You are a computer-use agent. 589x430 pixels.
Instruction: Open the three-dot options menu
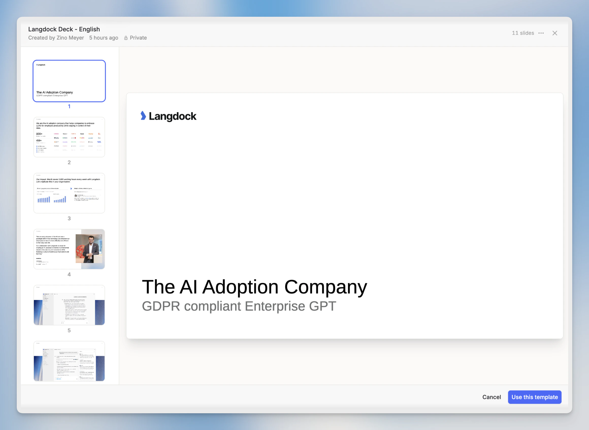541,33
